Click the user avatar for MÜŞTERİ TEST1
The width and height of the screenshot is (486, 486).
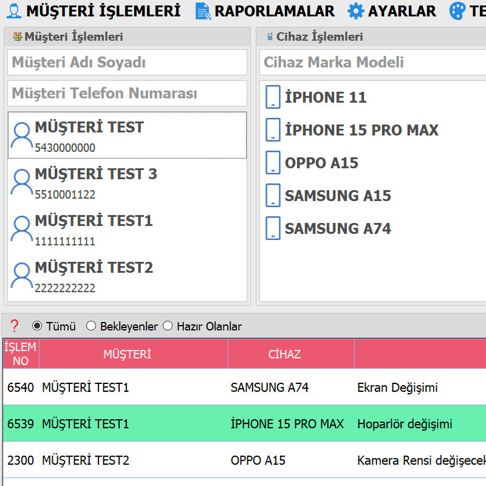click(22, 229)
